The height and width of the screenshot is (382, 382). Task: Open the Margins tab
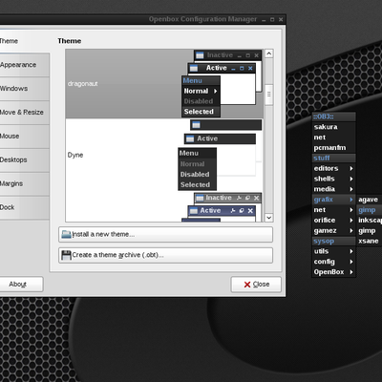(24, 183)
